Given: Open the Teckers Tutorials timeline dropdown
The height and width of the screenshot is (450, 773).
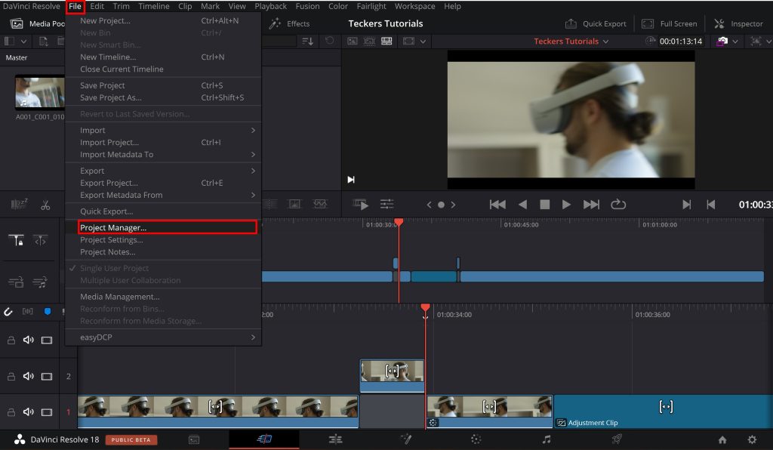Looking at the screenshot, I should tap(571, 42).
